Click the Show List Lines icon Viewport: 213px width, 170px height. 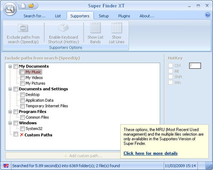pos(117,28)
